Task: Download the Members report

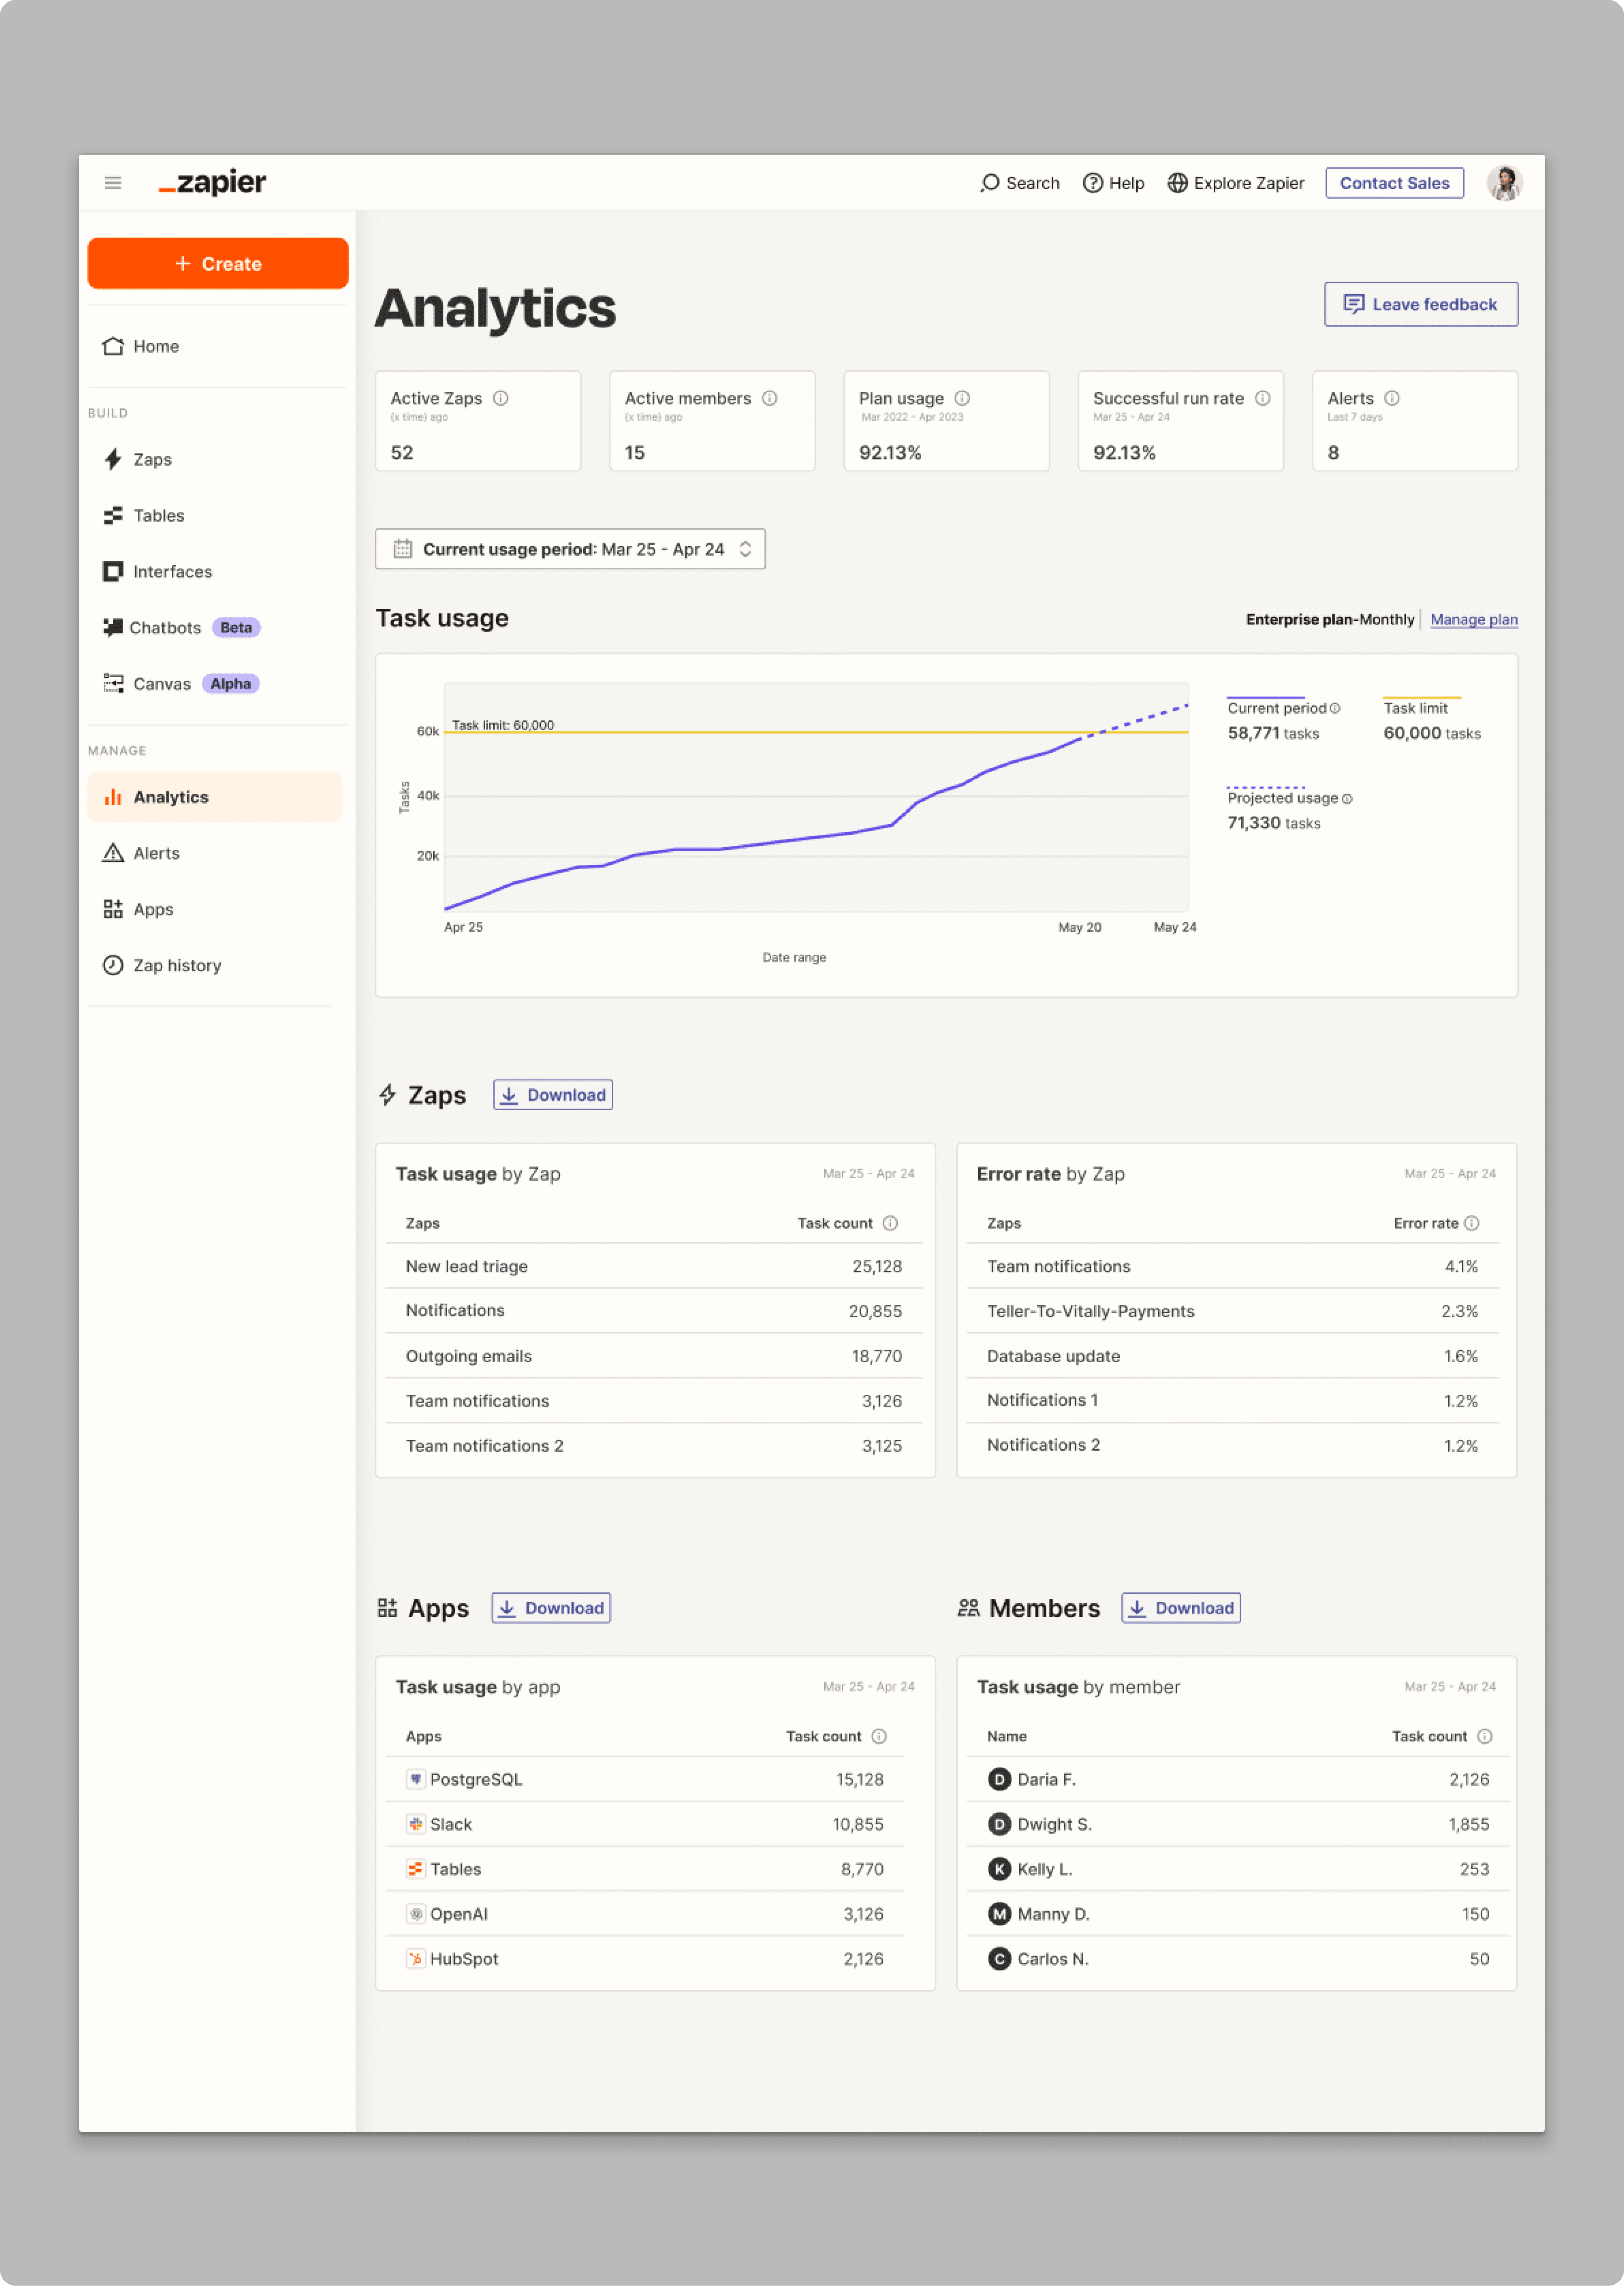Action: (x=1180, y=1608)
